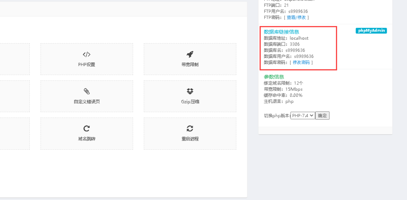This screenshot has height=200, width=407.
Task: Open the 域名跳转 label
Action: click(87, 139)
